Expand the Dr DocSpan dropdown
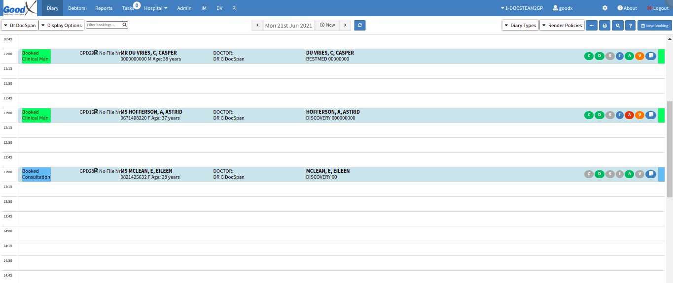 pyautogui.click(x=20, y=25)
